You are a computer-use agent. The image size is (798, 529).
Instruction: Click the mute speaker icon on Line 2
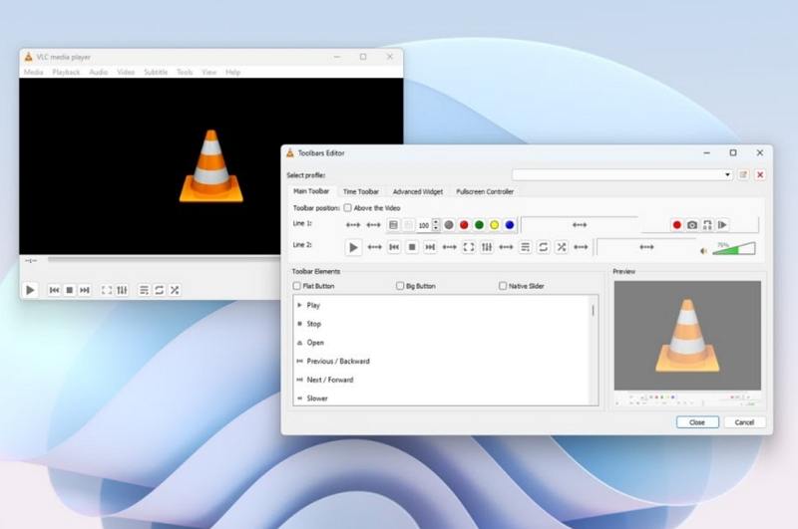coord(704,250)
